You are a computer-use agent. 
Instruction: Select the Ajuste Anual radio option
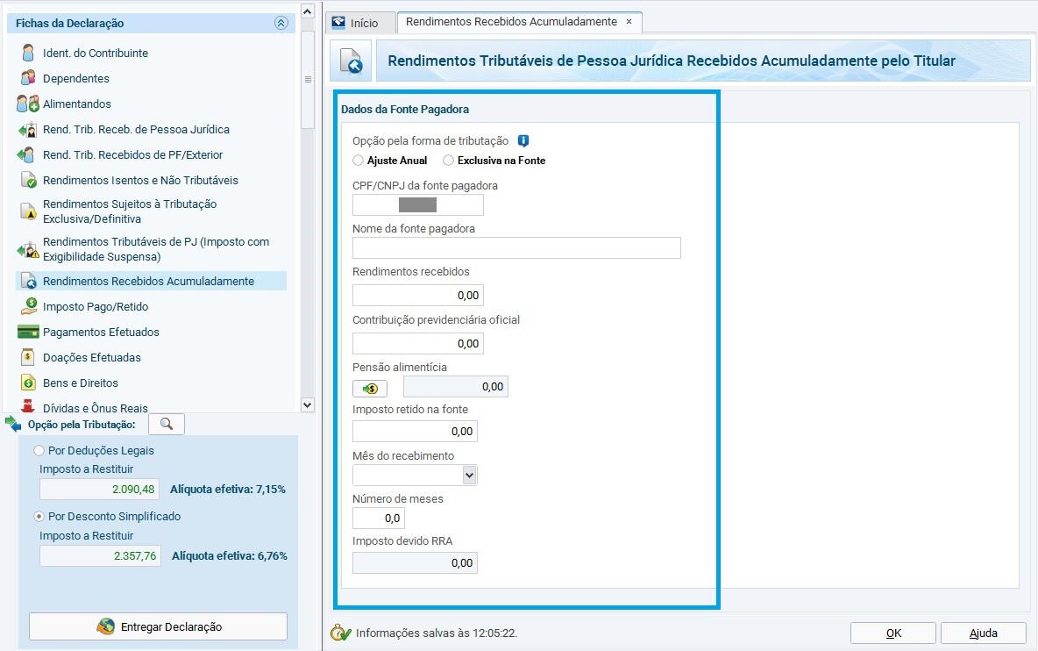358,161
